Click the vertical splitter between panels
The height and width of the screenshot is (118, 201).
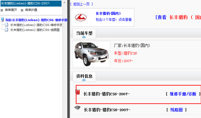pos(68,59)
